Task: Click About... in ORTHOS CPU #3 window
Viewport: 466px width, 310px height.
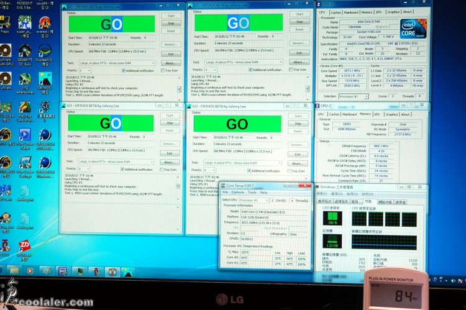Action: pos(170,162)
